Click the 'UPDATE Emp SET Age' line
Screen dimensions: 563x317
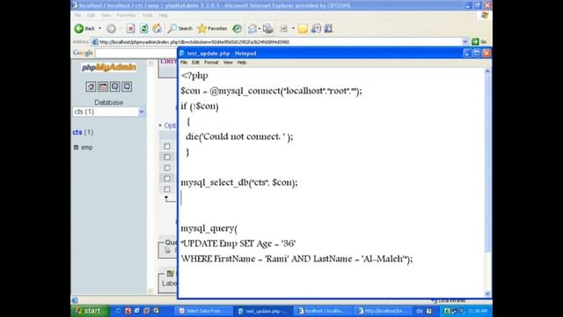pos(238,244)
